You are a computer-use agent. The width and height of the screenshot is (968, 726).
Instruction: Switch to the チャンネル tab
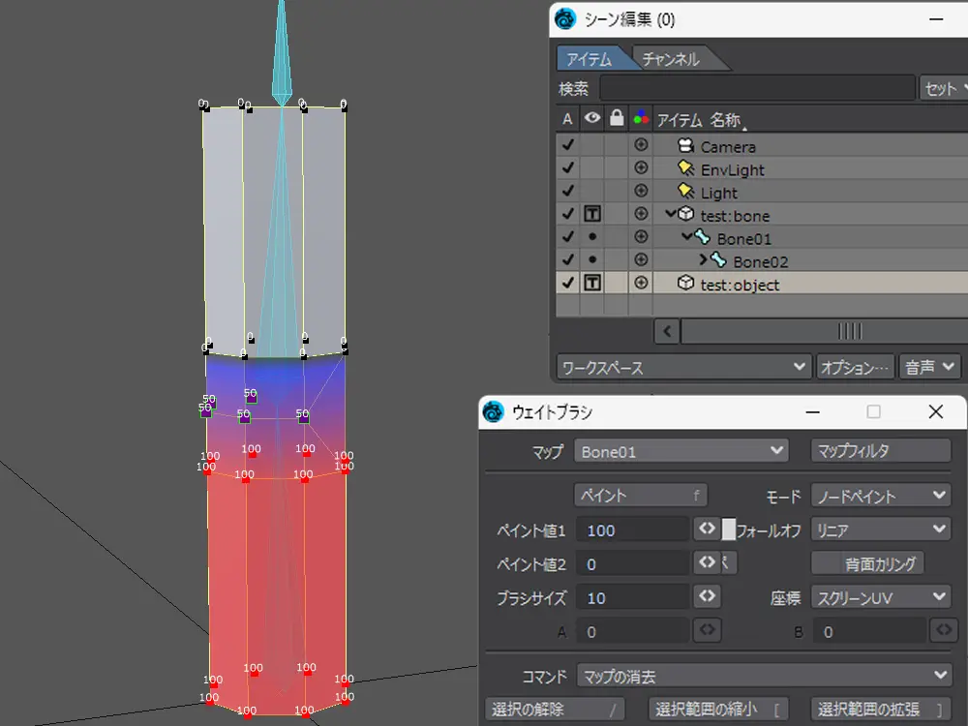[671, 59]
